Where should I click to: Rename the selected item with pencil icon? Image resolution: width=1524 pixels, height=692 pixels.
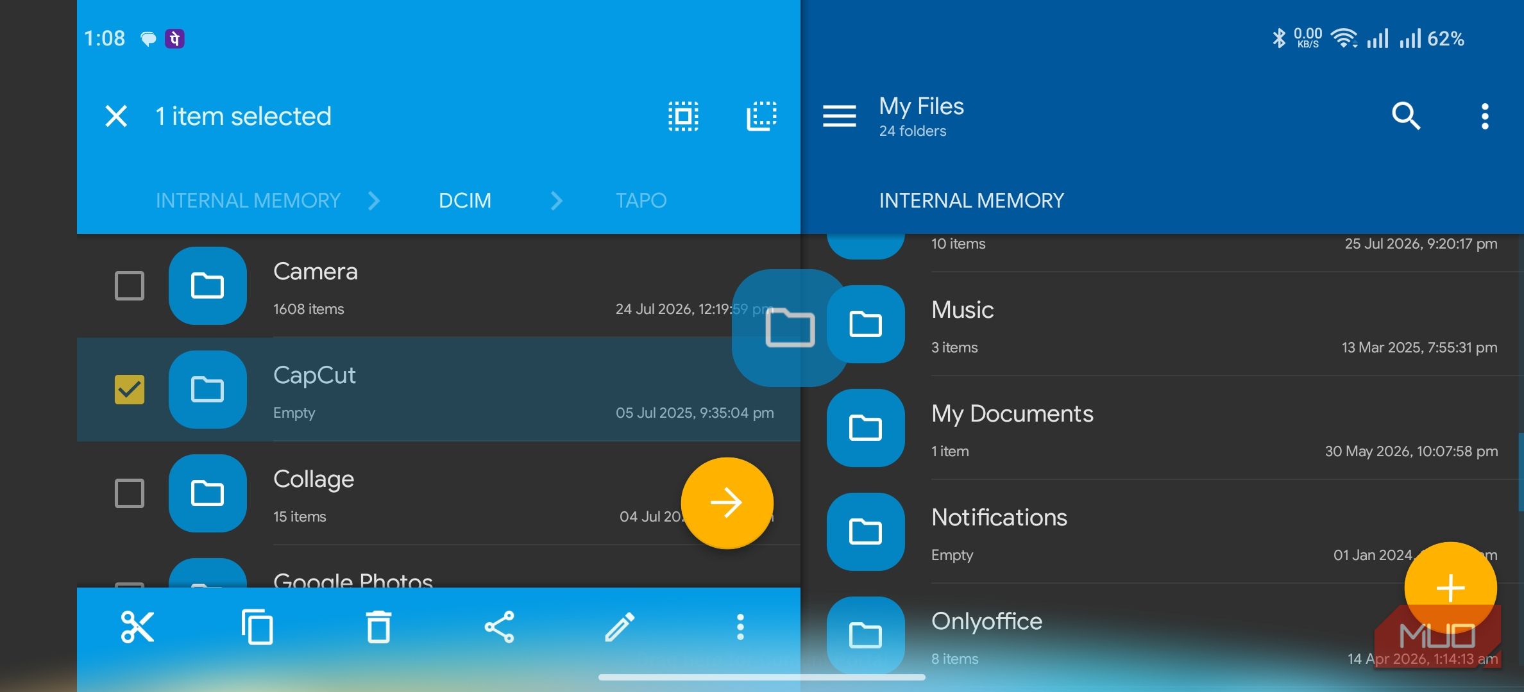620,627
